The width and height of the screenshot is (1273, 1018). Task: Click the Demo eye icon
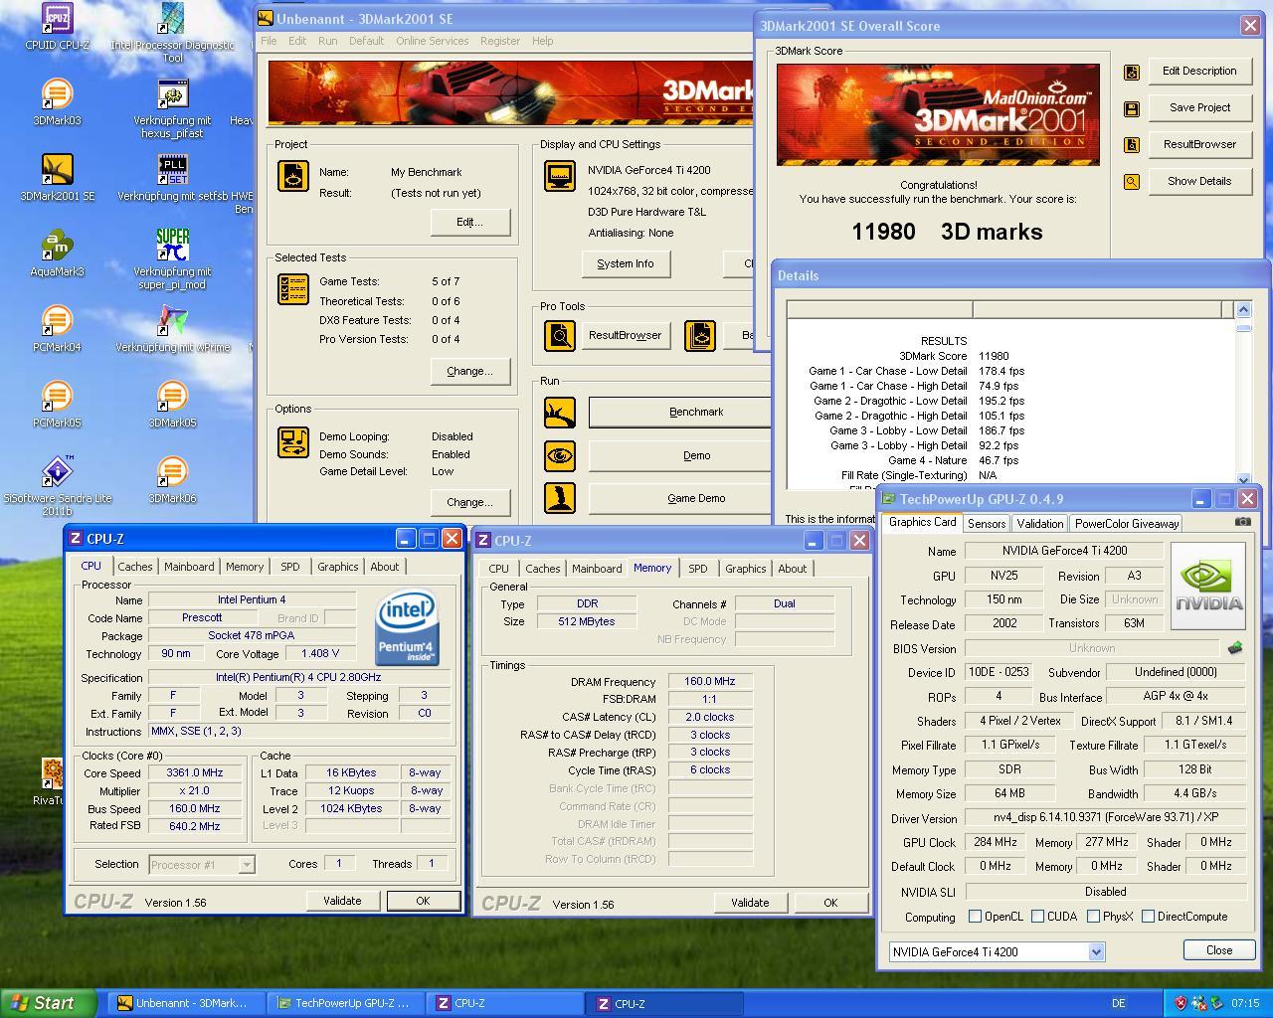point(560,456)
